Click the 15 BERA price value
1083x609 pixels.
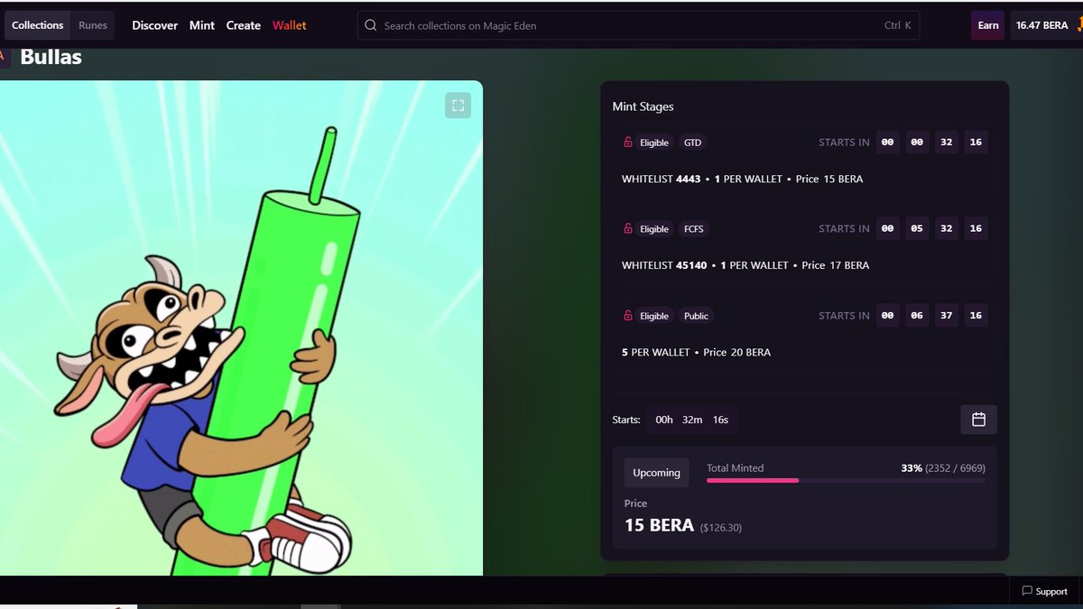click(659, 525)
